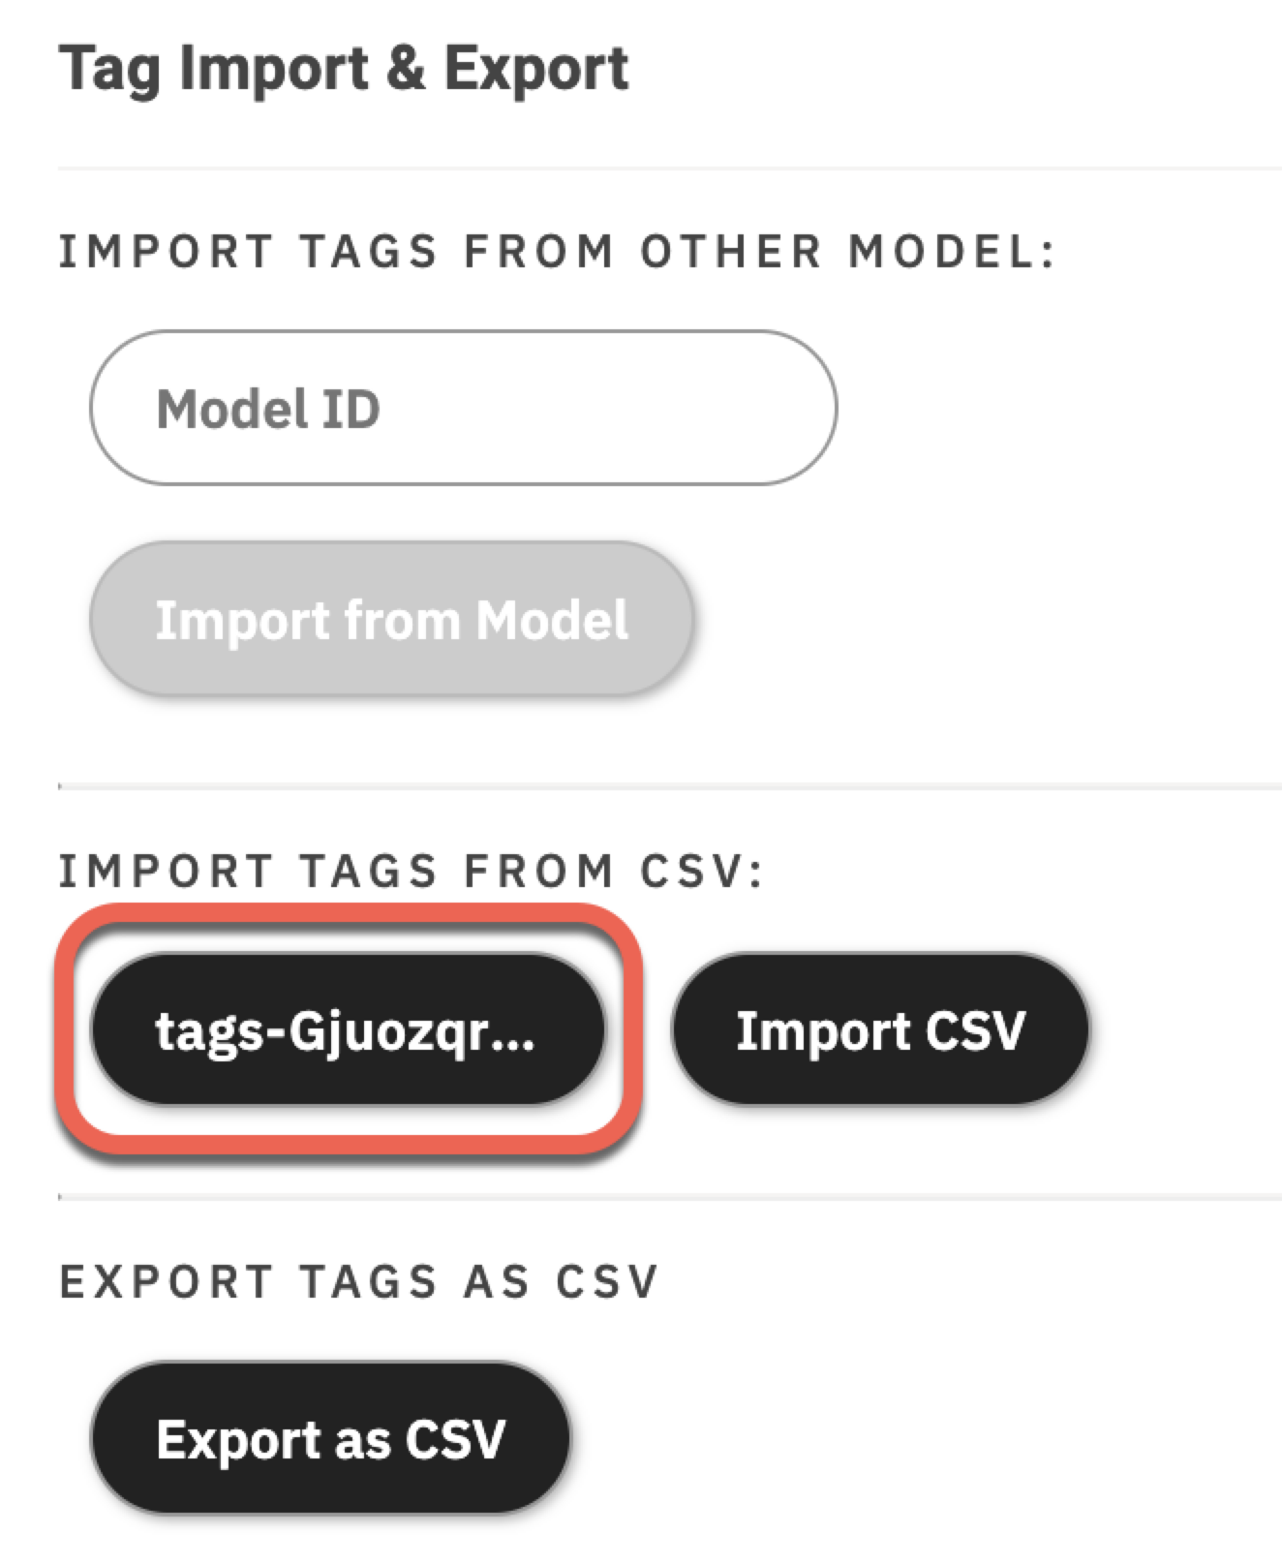
Task: Select the IMPORT TAGS FROM OTHER MODEL label
Action: 560,250
